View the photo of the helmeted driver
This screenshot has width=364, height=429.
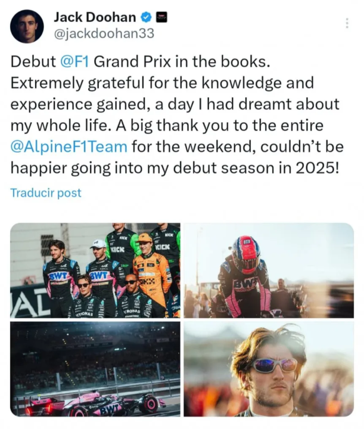click(x=269, y=271)
